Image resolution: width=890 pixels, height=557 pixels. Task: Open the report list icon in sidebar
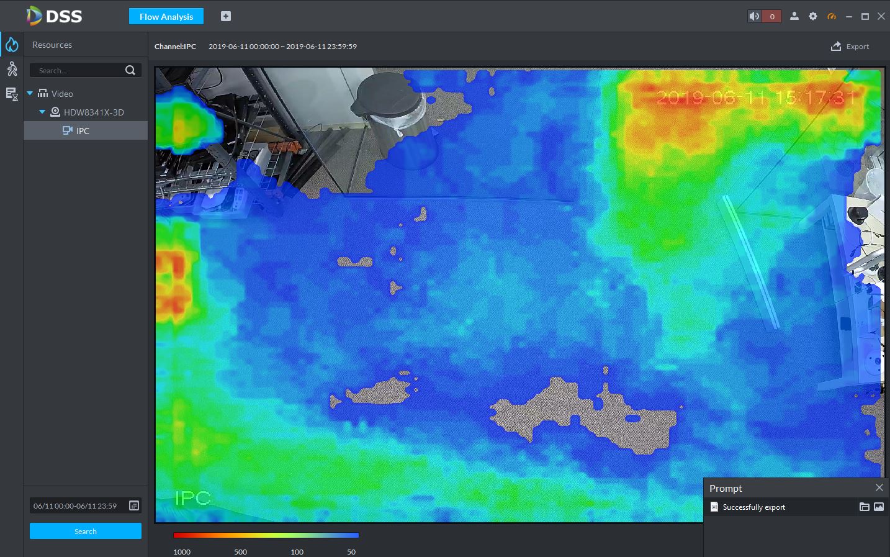coord(12,94)
